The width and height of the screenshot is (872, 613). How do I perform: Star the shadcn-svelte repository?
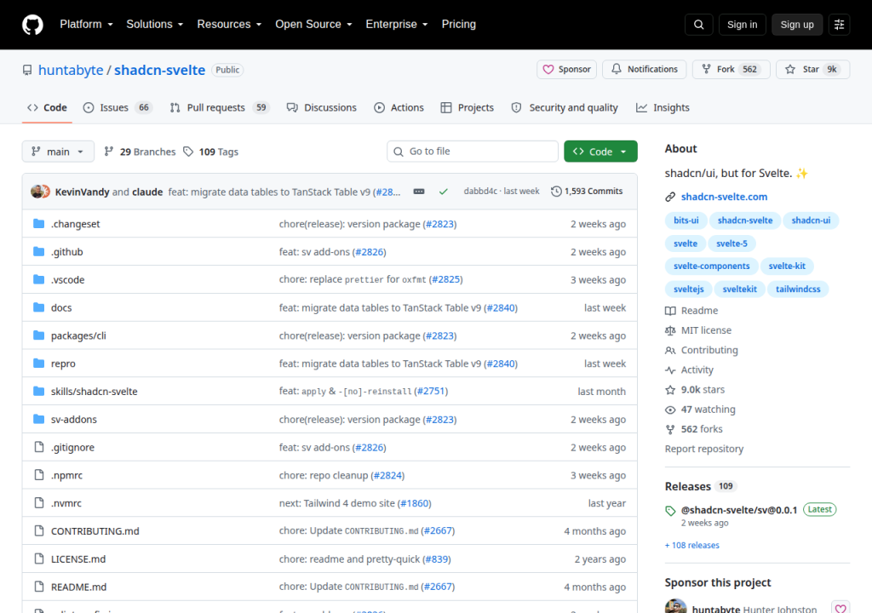click(x=812, y=70)
